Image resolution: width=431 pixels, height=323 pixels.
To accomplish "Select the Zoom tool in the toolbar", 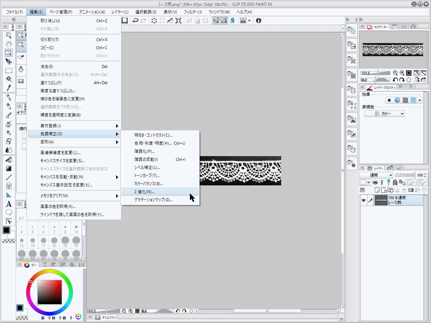I will [x=9, y=35].
